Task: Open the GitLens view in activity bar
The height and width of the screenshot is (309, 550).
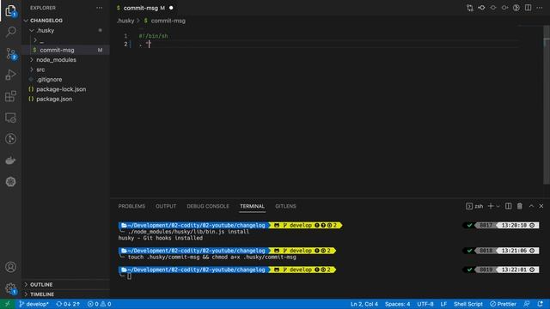Action: click(10, 139)
